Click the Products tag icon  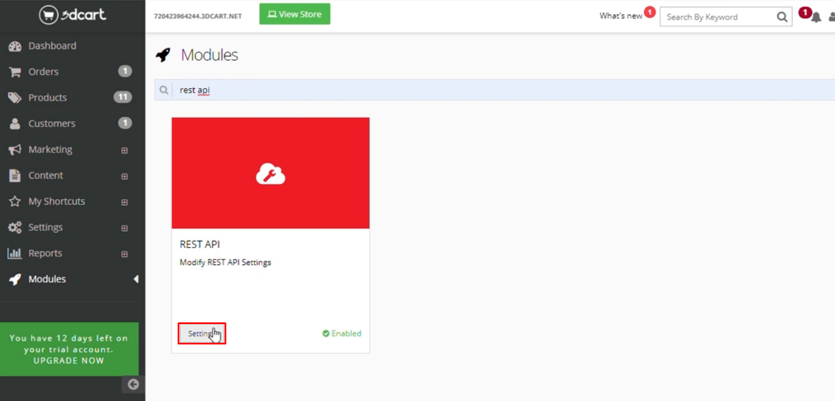coord(14,97)
